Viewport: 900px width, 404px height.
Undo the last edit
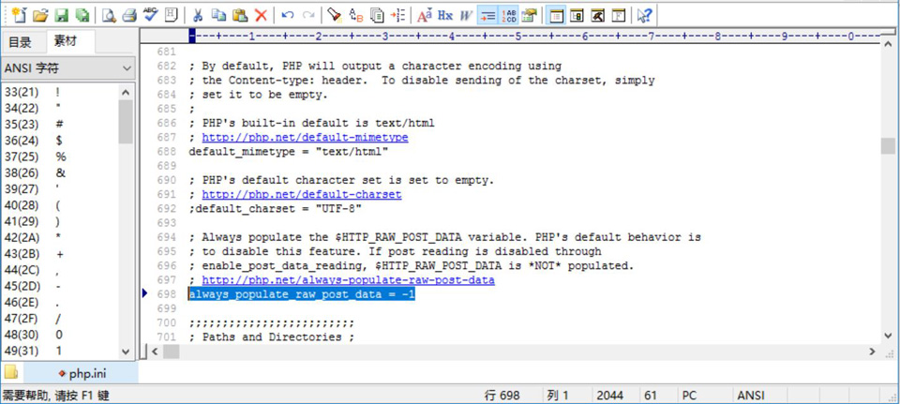[x=288, y=15]
